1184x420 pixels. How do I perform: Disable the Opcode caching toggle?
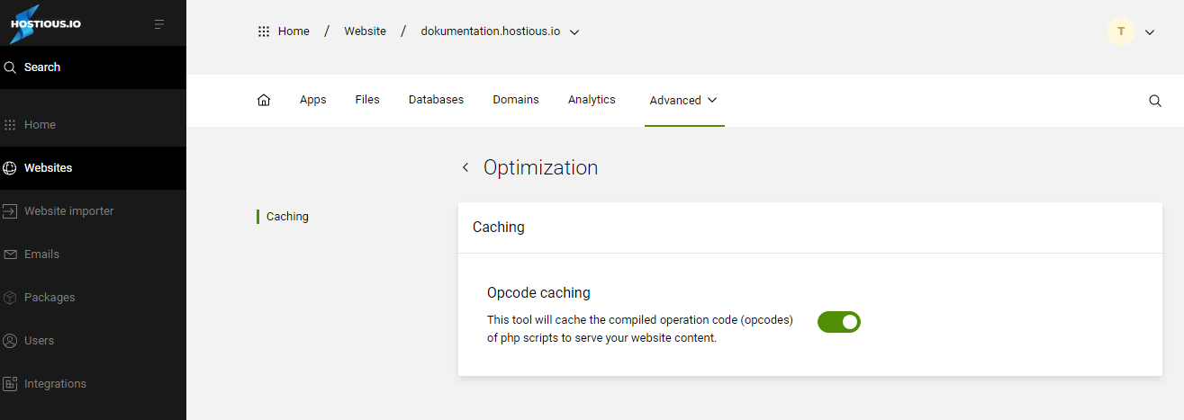point(839,322)
